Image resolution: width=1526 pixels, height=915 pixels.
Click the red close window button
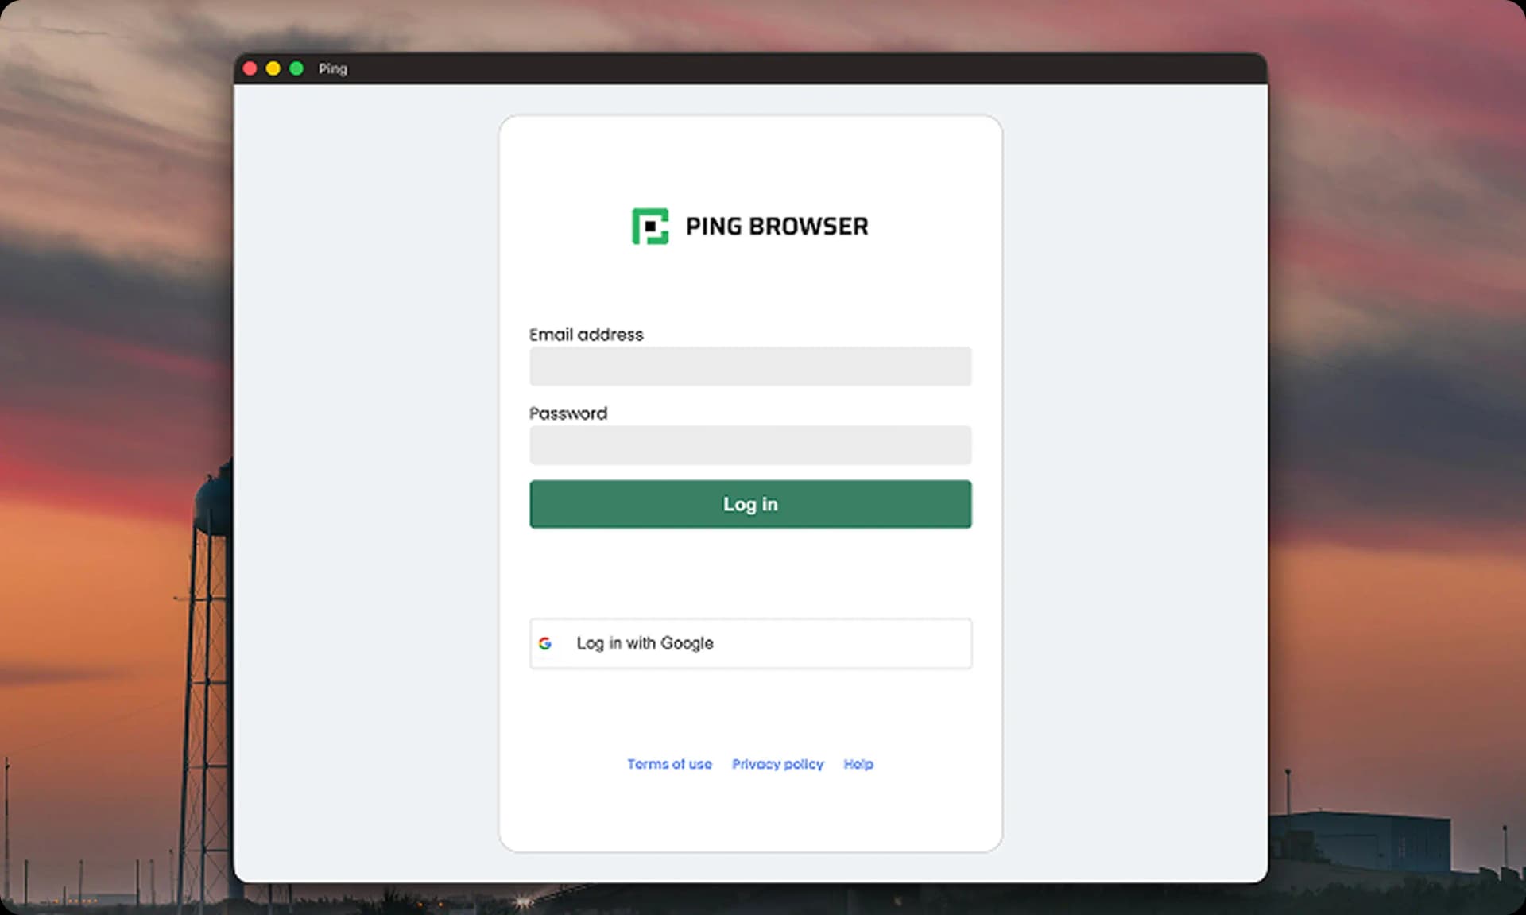click(251, 68)
